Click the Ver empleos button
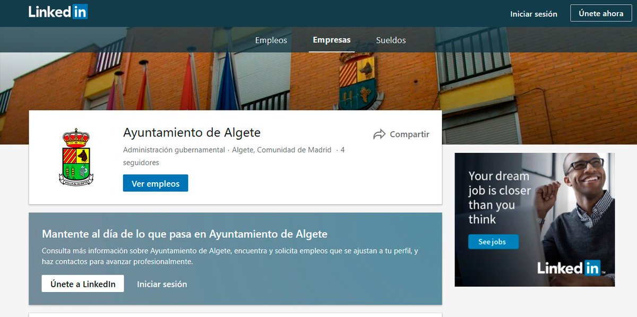 click(x=156, y=183)
